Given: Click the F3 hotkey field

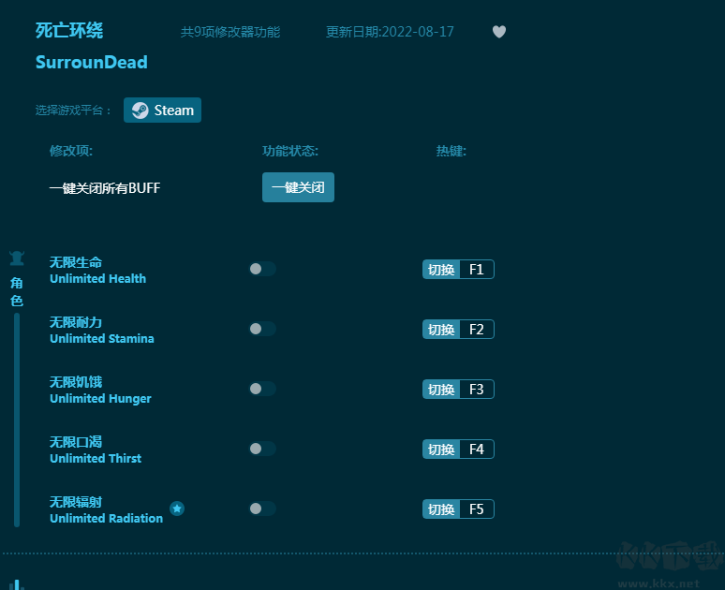Looking at the screenshot, I should (x=476, y=390).
